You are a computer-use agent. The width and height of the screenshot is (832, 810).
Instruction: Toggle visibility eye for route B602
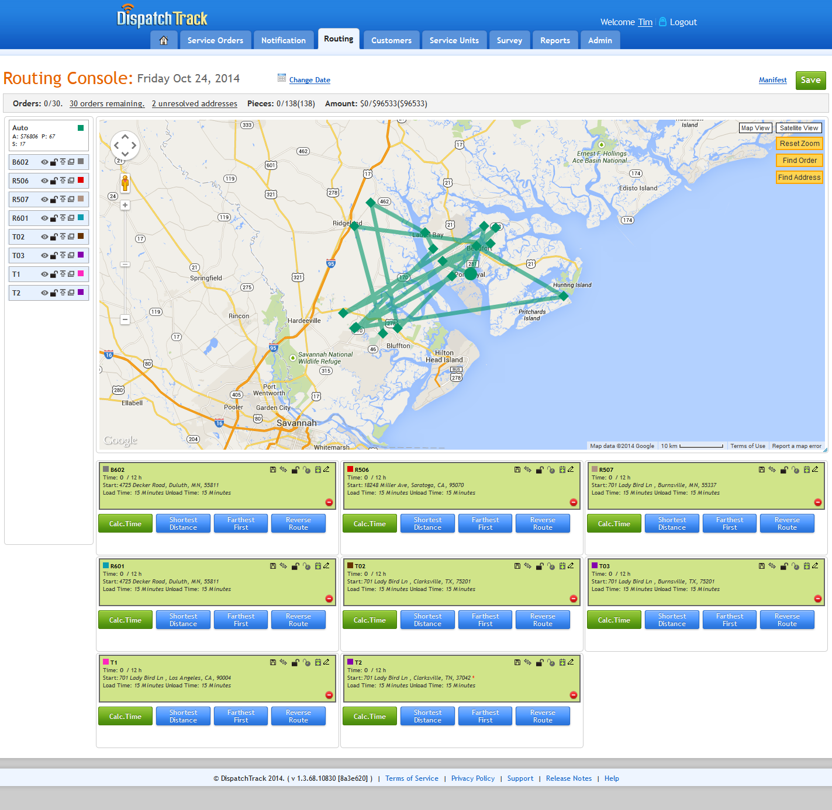pyautogui.click(x=44, y=162)
